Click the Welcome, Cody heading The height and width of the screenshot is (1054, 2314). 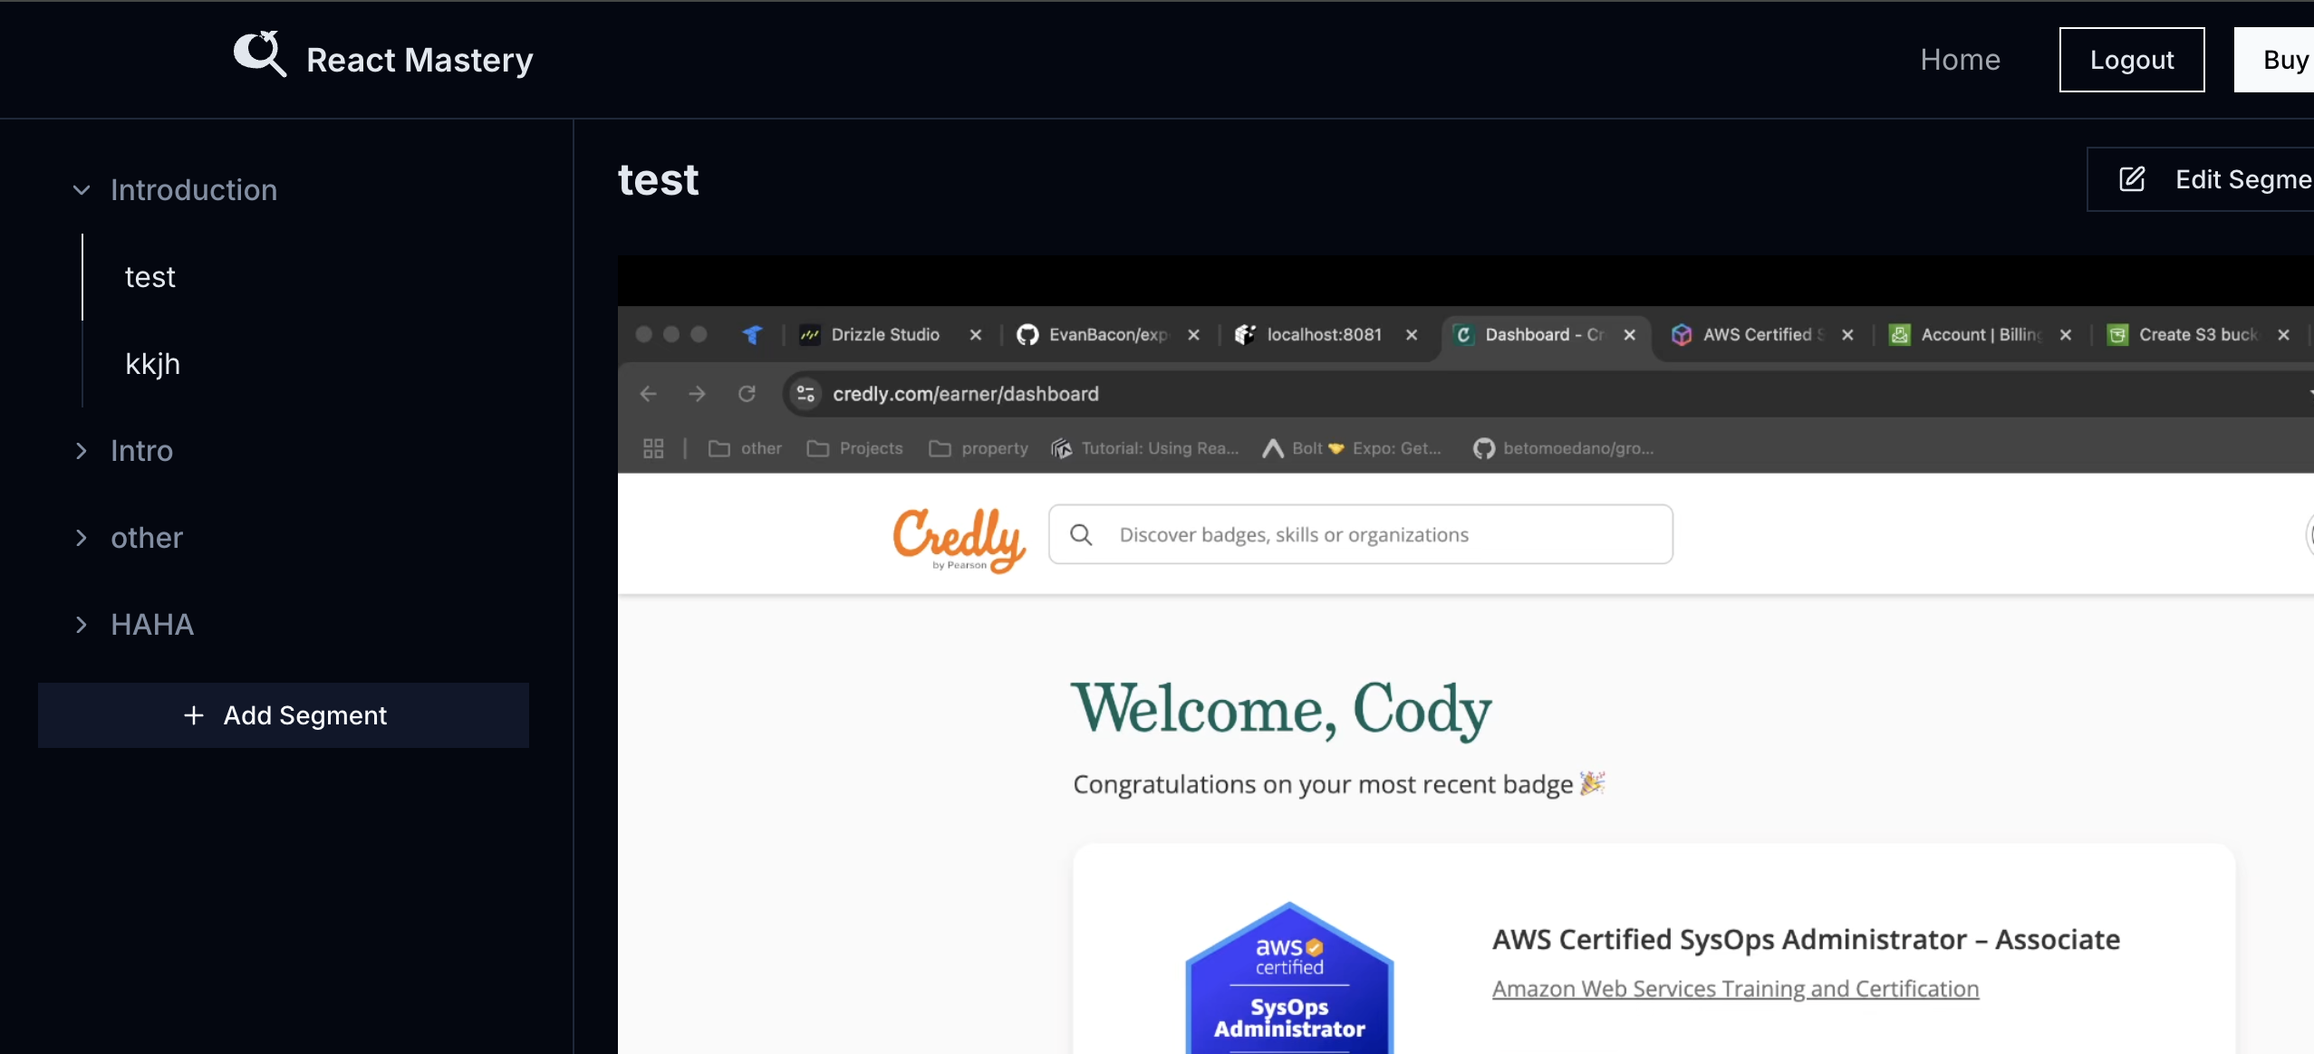[1281, 710]
